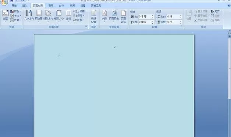Switch to the 审阅 Review tab
This screenshot has width=231, height=137.
pos(72,6)
